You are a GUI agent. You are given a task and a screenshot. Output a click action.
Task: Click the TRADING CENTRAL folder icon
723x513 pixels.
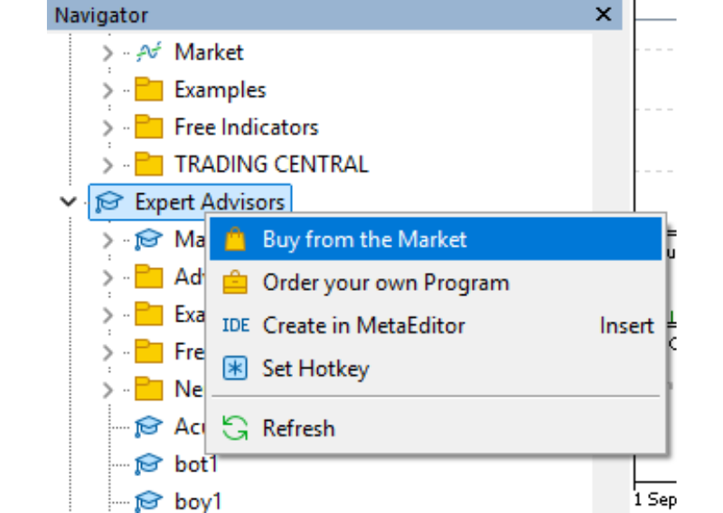pyautogui.click(x=149, y=164)
